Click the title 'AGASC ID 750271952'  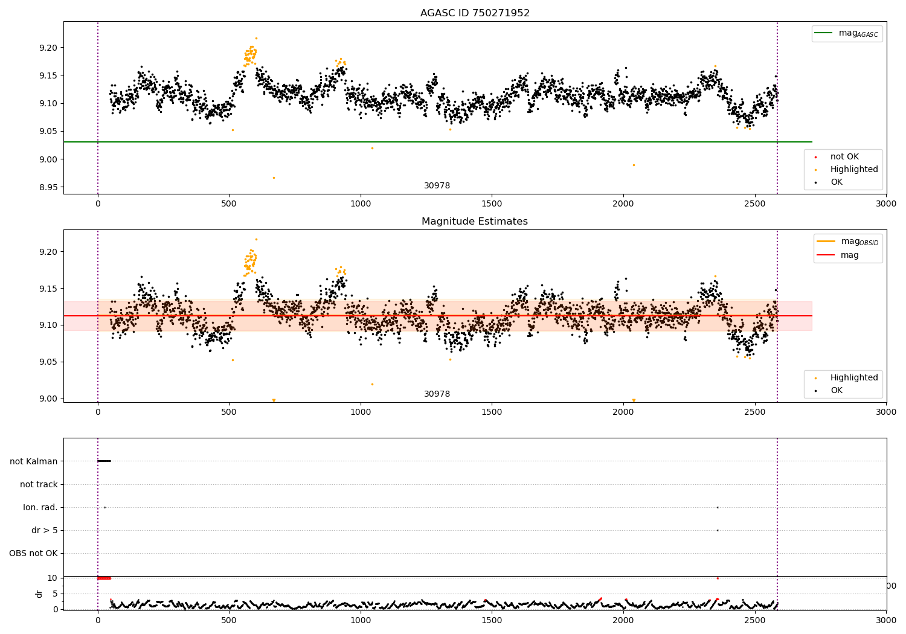475,13
